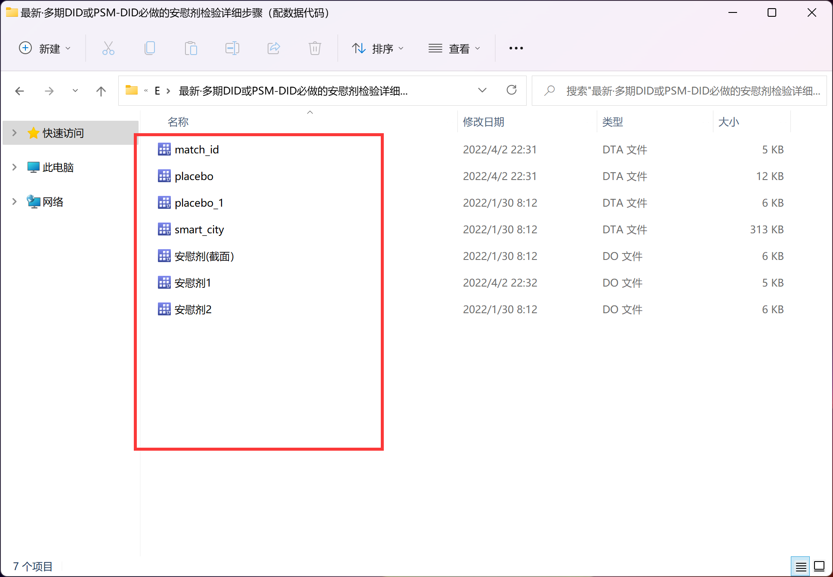833x577 pixels.
Task: Refresh the folder with the refresh icon
Action: coord(511,90)
